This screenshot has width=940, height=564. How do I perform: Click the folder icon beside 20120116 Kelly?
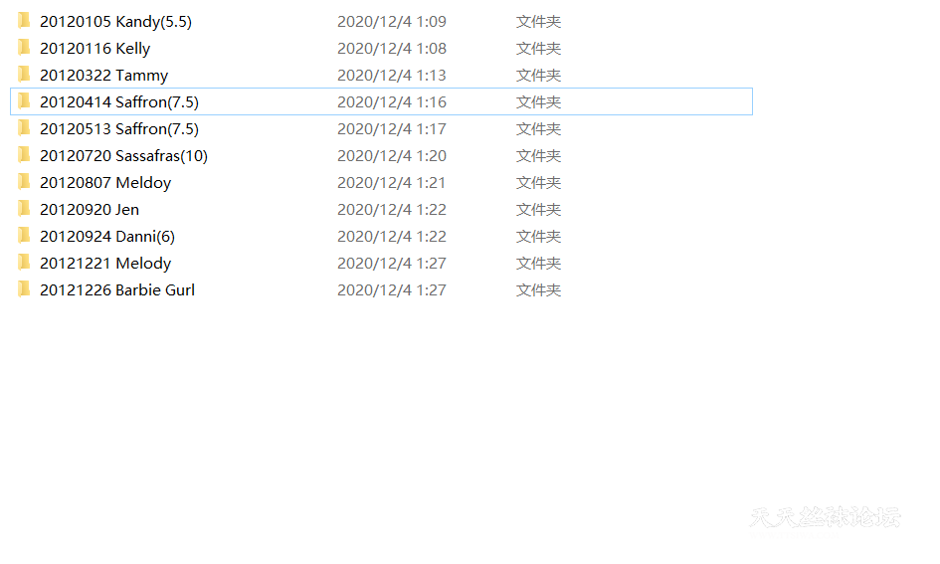pyautogui.click(x=24, y=48)
